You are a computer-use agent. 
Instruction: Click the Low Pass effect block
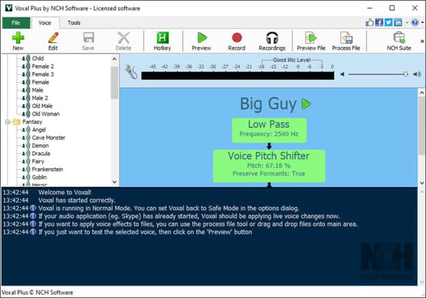coord(269,130)
